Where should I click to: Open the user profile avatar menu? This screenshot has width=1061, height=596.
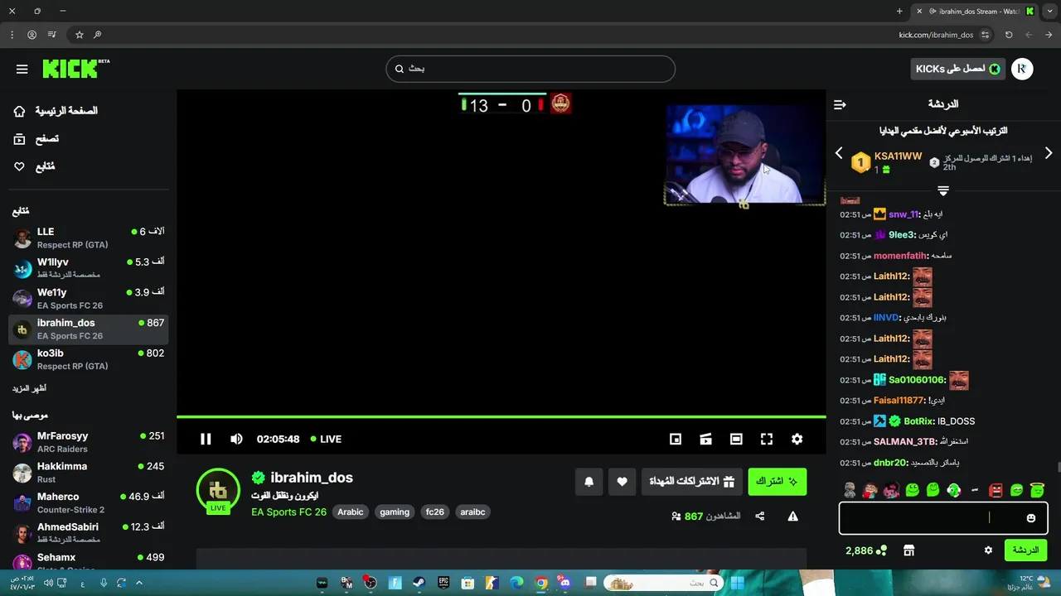(1022, 69)
